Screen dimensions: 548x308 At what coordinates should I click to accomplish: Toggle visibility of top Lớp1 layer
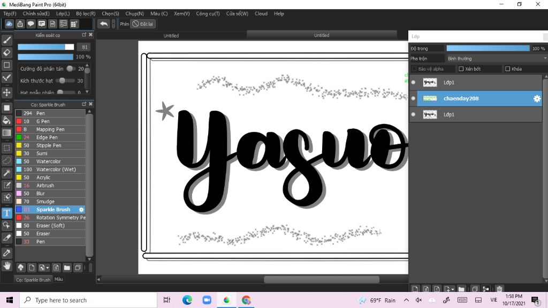click(x=414, y=82)
